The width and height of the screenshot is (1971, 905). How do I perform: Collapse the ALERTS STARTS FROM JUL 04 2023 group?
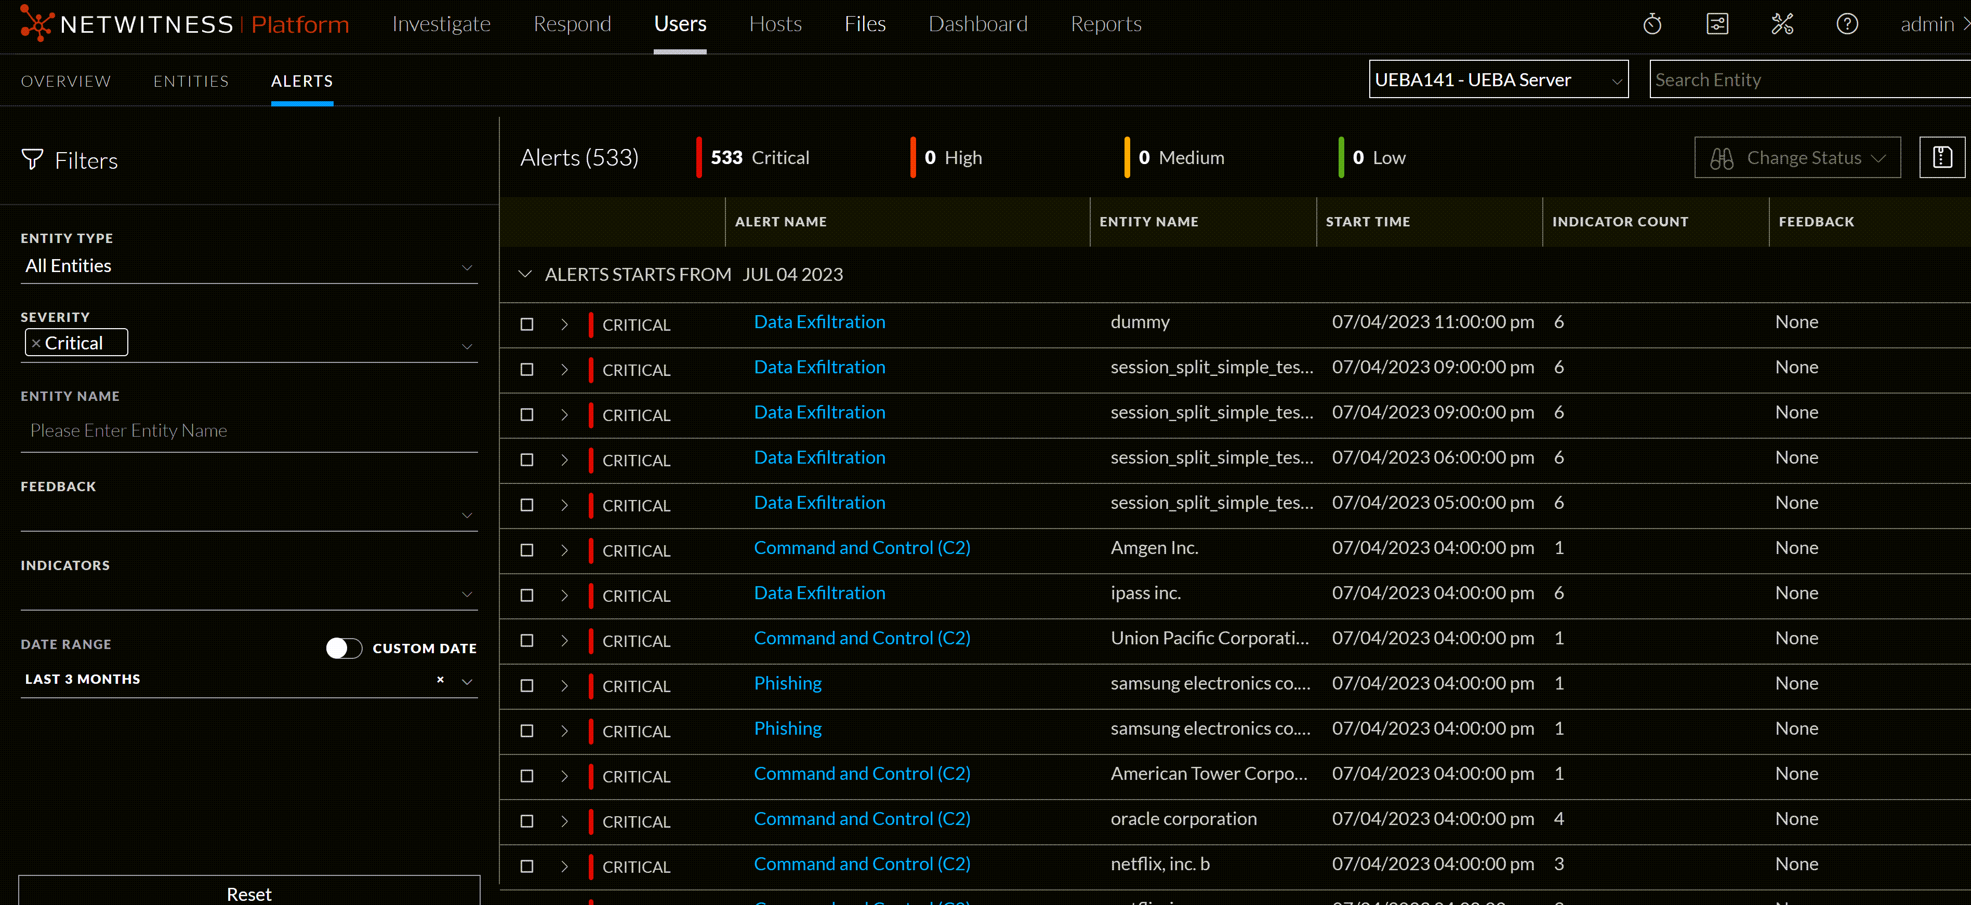(x=526, y=274)
